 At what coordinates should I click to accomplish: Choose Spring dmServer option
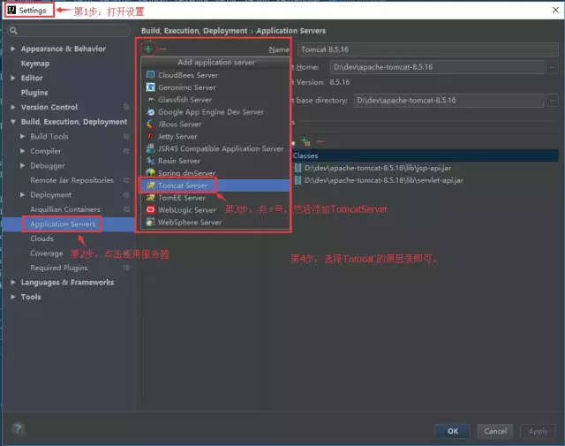coord(215,173)
